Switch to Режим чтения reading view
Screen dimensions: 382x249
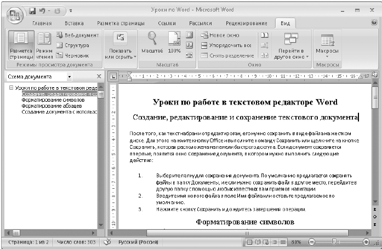(x=44, y=45)
